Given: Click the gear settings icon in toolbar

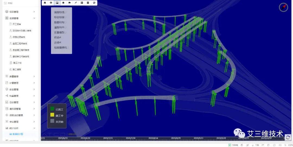Looking at the screenshot, I should click(63, 3).
